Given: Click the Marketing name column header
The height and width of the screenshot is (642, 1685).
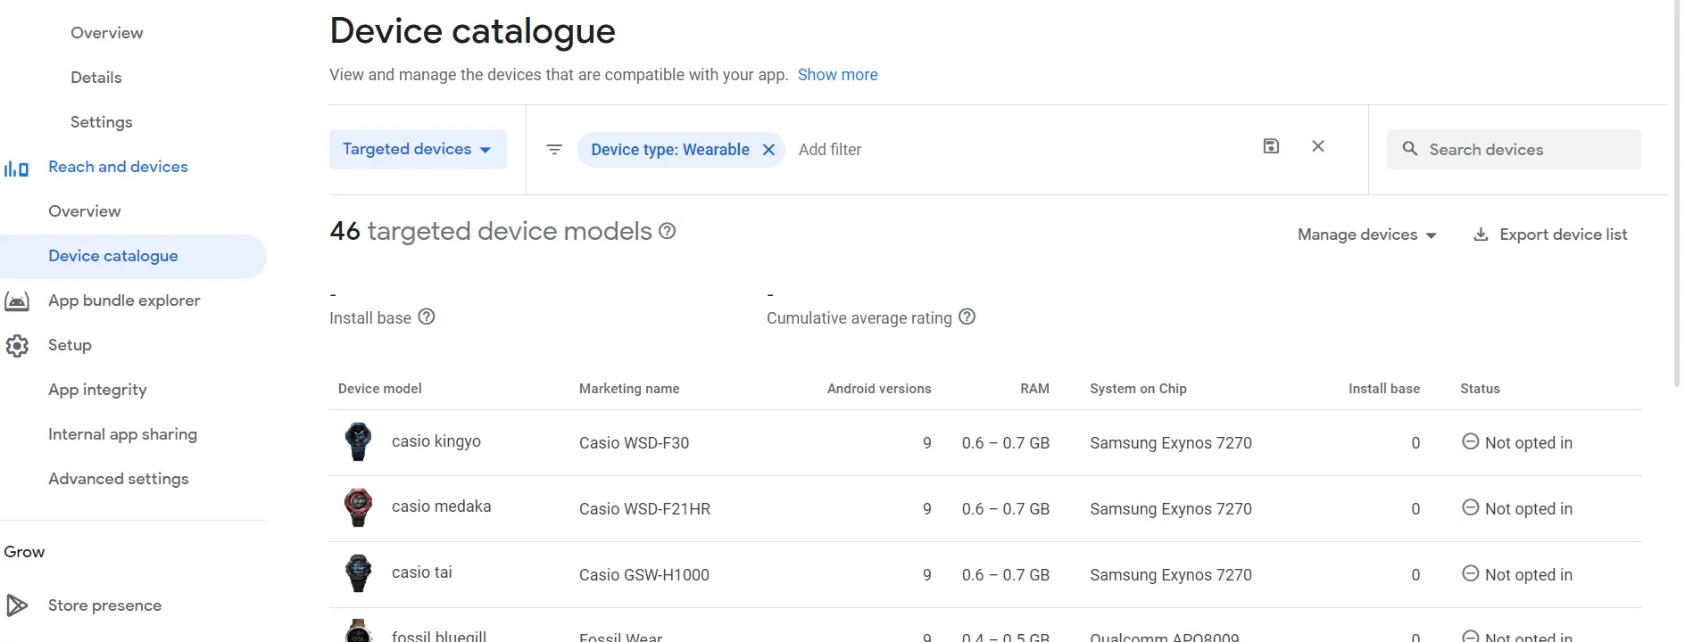Looking at the screenshot, I should 629,389.
